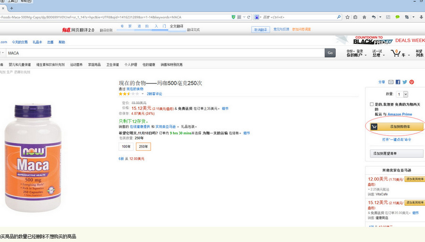This screenshot has height=242, width=425.
Task: Share product via email icon
Action: (391, 82)
